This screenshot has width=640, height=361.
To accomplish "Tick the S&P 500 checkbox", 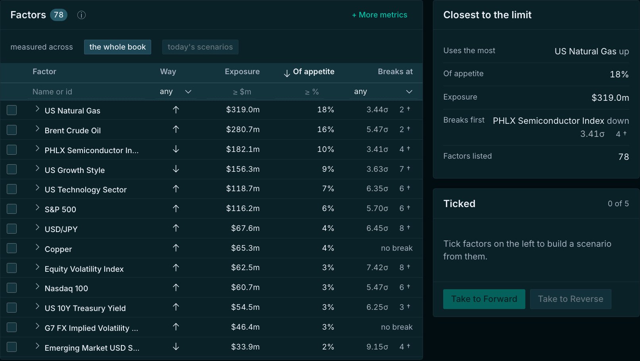I will tap(12, 209).
